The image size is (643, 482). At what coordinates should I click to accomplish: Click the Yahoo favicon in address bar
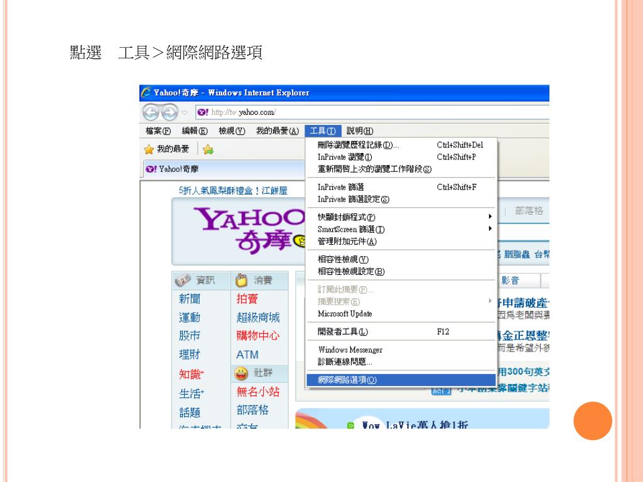pos(203,112)
